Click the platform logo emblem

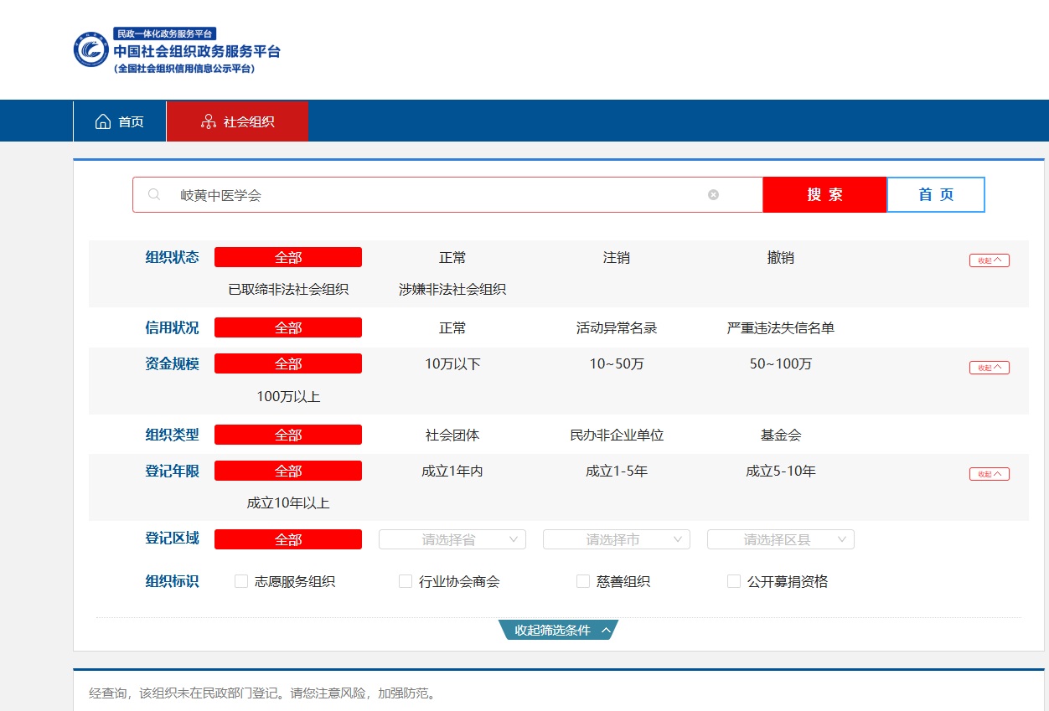click(91, 49)
